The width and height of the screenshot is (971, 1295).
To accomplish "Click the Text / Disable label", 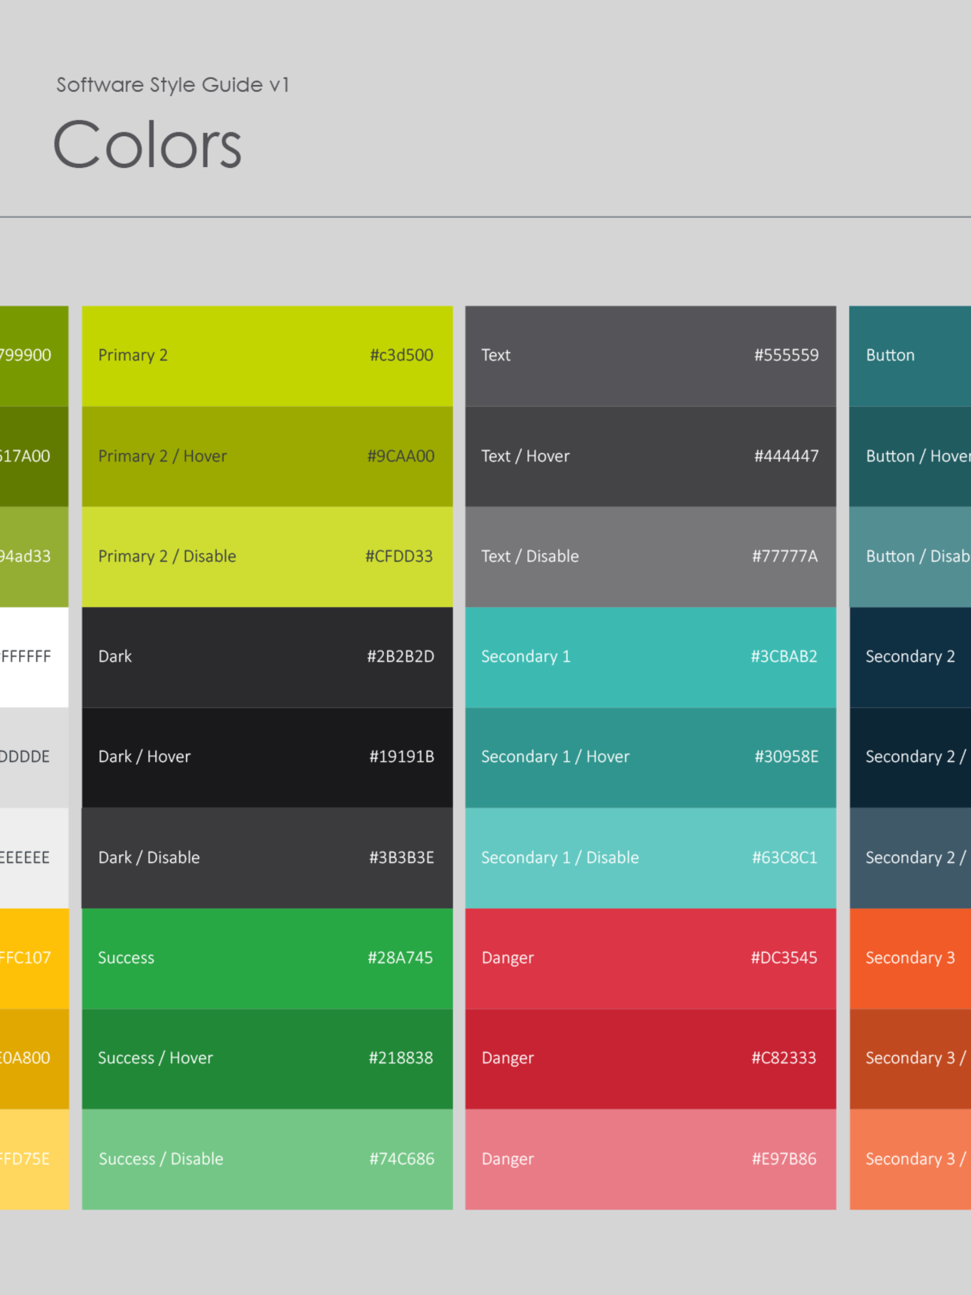I will tap(530, 556).
